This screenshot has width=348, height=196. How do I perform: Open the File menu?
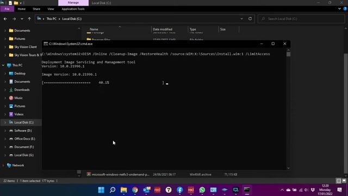[7, 9]
